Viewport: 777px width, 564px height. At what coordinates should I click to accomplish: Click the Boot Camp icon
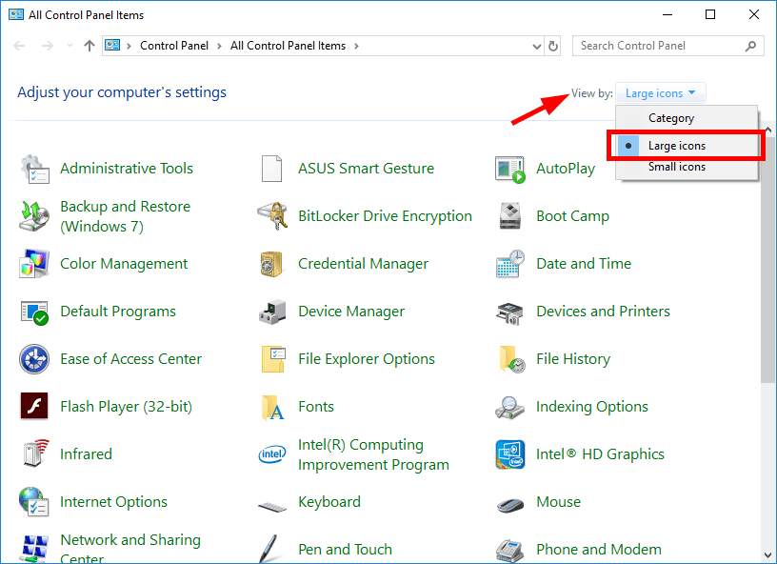tap(510, 216)
